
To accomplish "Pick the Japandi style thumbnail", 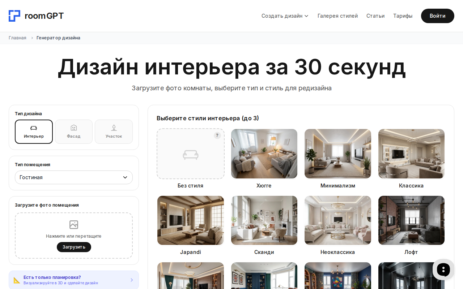I will tap(191, 220).
